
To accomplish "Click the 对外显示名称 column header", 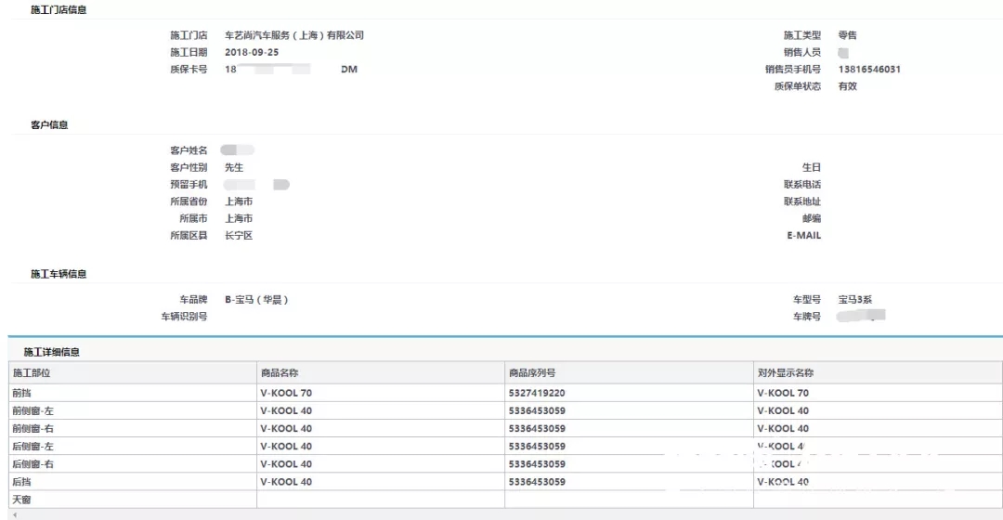I will click(785, 373).
